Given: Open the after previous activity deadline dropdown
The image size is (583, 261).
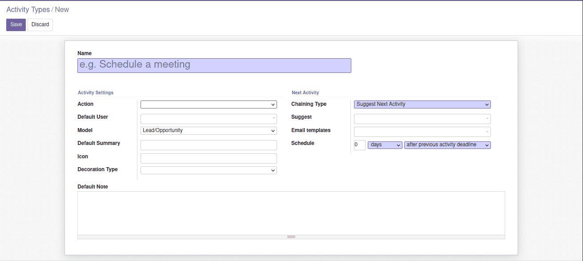Looking at the screenshot, I should click(x=447, y=145).
